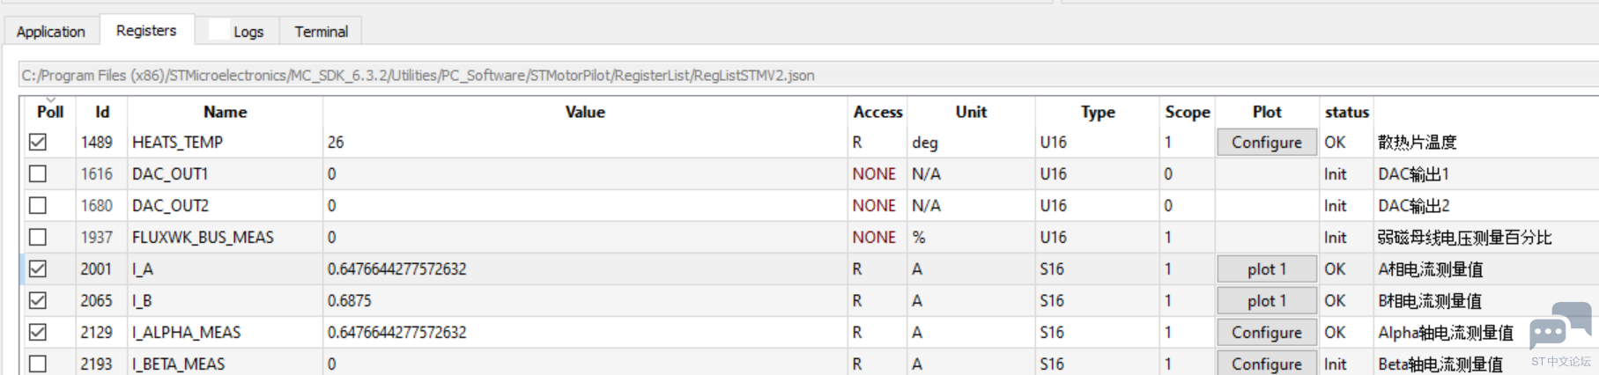Screen dimensions: 1599x375
Task: Enable polling for DAC_OUT2 register
Action: tap(38, 205)
